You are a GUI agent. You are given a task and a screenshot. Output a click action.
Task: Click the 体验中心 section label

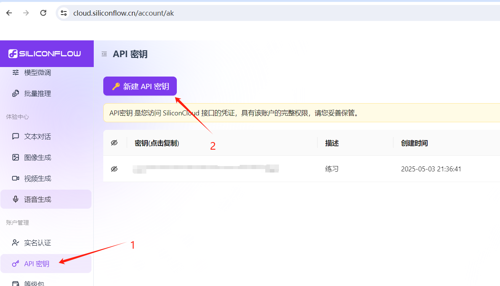click(18, 117)
